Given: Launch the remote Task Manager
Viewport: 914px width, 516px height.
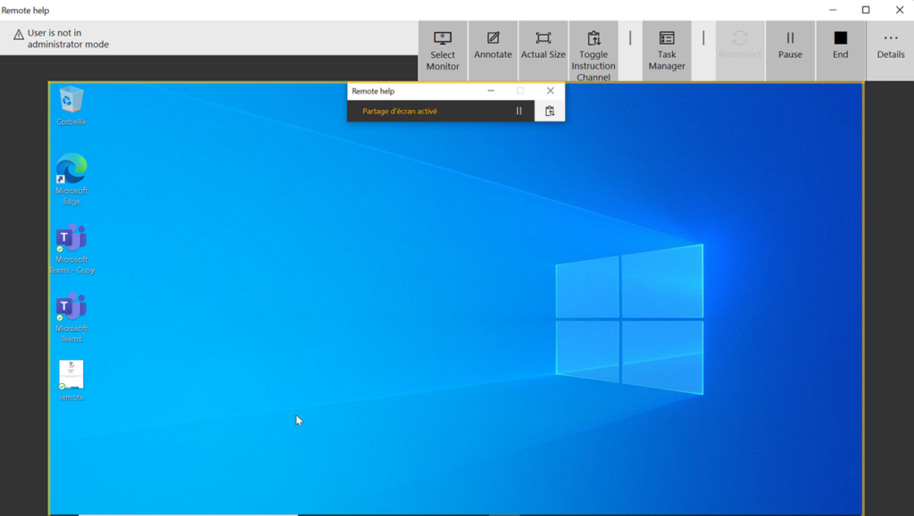Looking at the screenshot, I should pos(667,50).
